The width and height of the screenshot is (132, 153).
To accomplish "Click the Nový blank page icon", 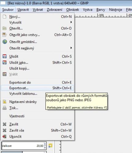I will (x=5, y=17).
